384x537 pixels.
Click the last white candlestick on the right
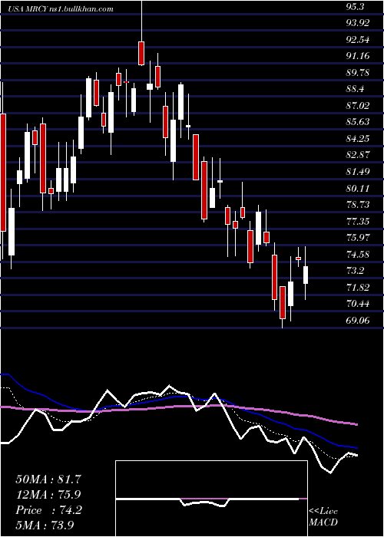click(305, 275)
